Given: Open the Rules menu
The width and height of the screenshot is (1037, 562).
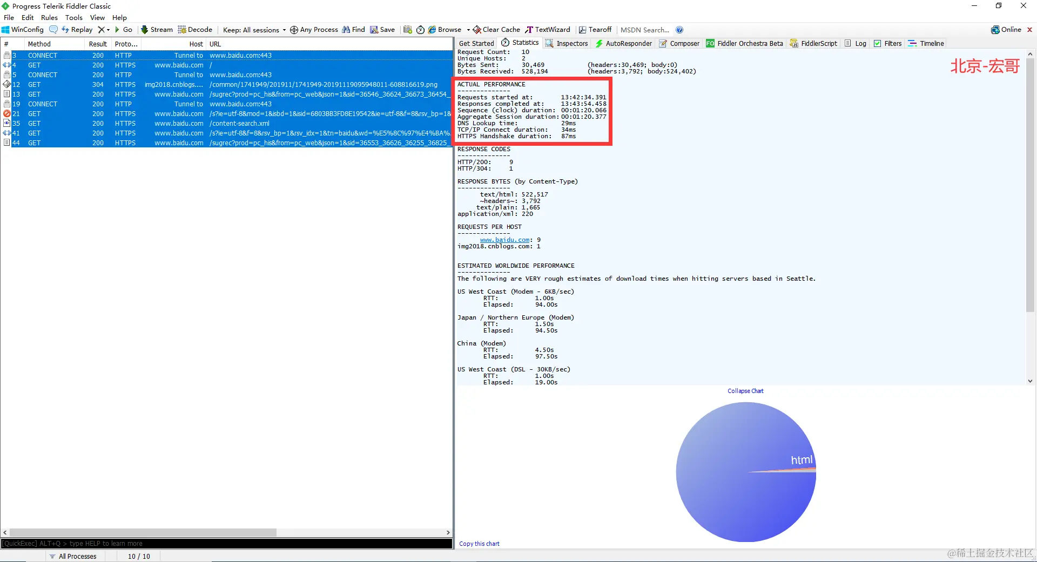Looking at the screenshot, I should 49,17.
